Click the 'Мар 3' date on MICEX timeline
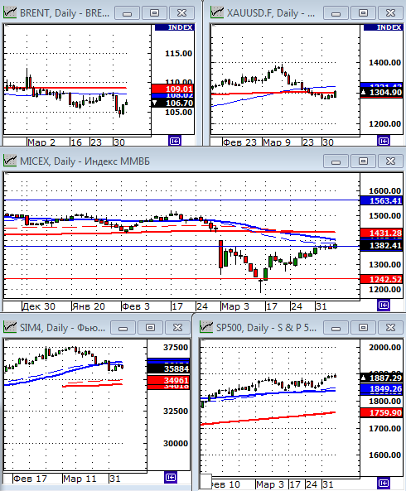Screen dimensions: 406x491 (235, 306)
